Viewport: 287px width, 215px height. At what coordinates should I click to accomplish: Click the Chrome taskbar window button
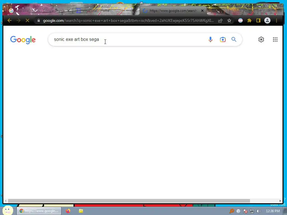coord(39,211)
